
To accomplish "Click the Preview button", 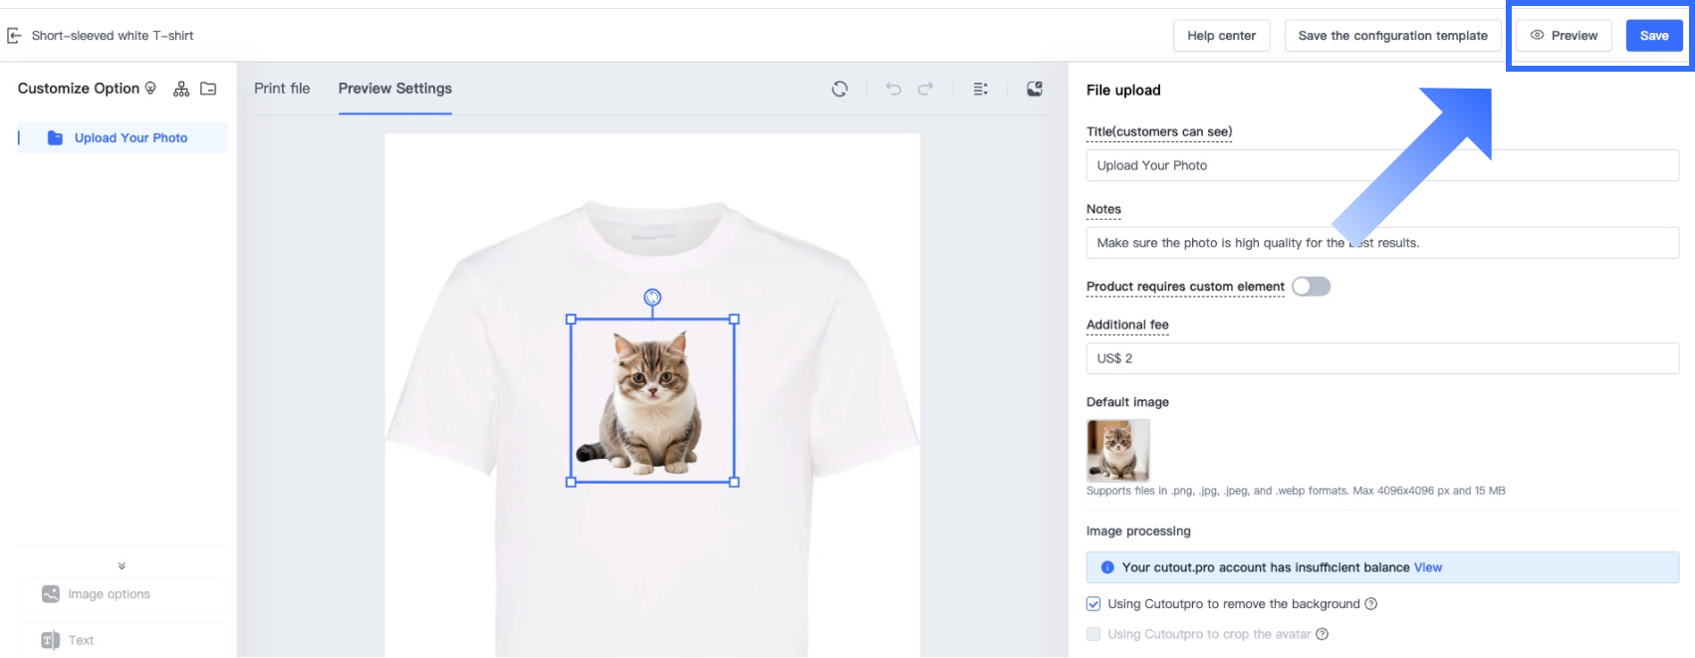I will point(1564,36).
